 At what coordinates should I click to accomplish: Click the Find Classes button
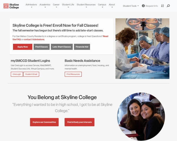point(42,47)
